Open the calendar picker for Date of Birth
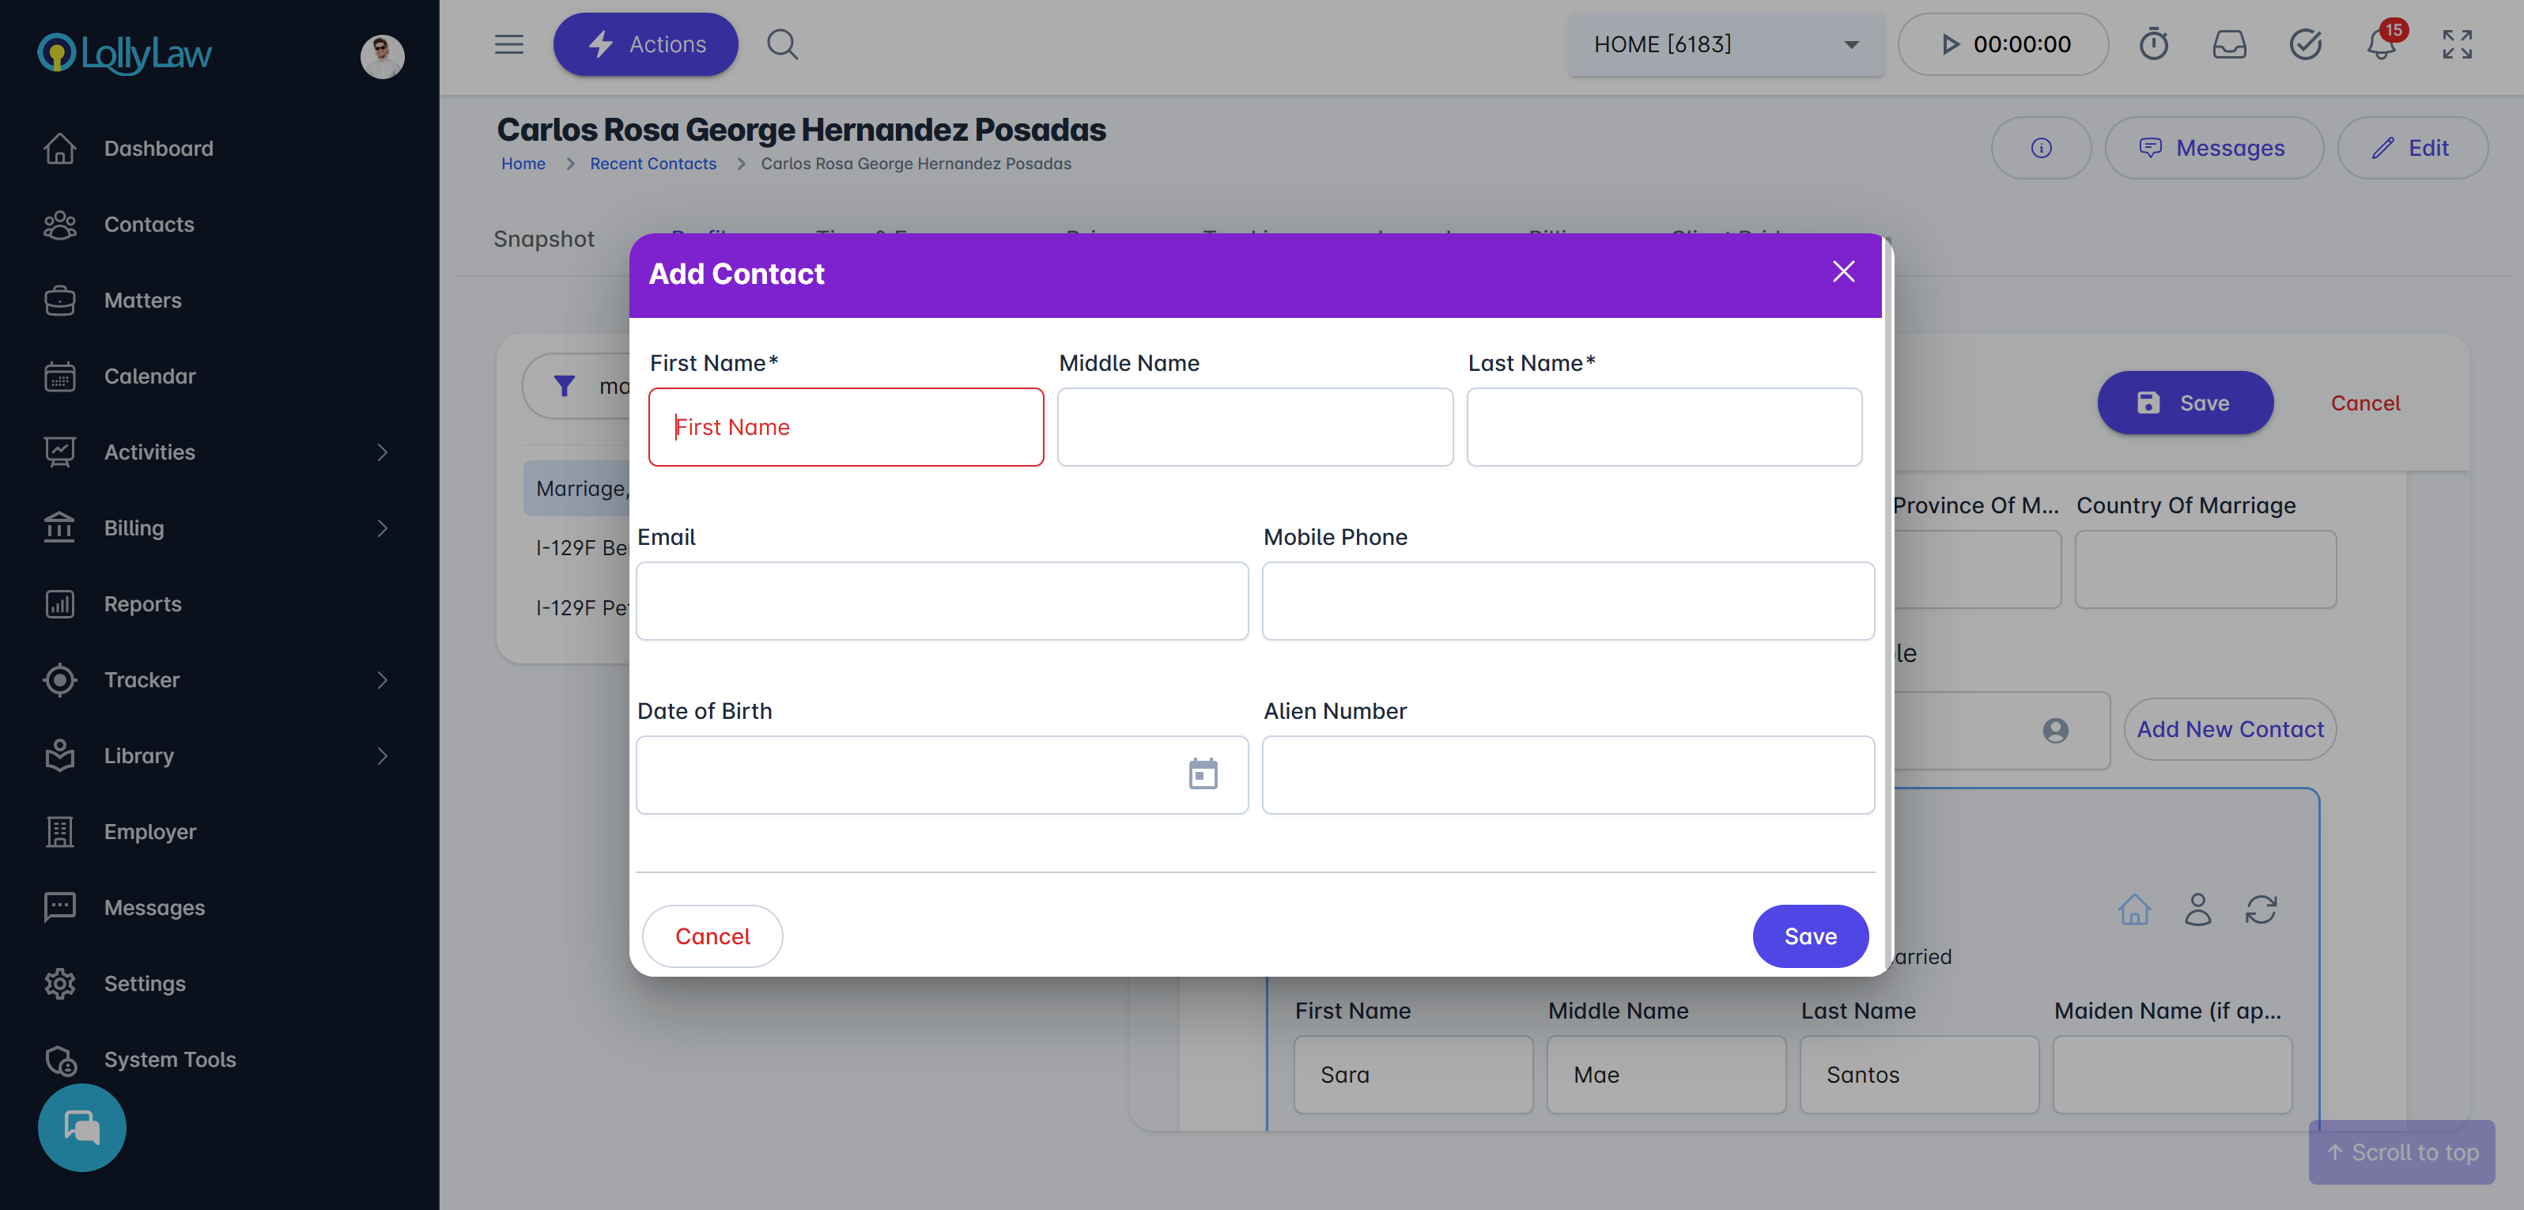This screenshot has width=2524, height=1210. tap(1202, 774)
